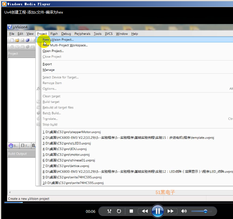The width and height of the screenshot is (233, 219).
Task: Adjust the volume slider knob
Action: click(x=206, y=211)
